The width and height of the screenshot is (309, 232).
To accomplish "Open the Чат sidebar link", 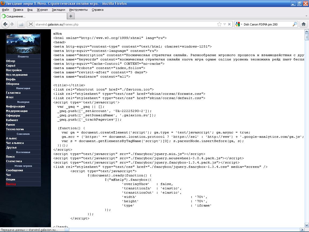I will (x=8, y=175).
